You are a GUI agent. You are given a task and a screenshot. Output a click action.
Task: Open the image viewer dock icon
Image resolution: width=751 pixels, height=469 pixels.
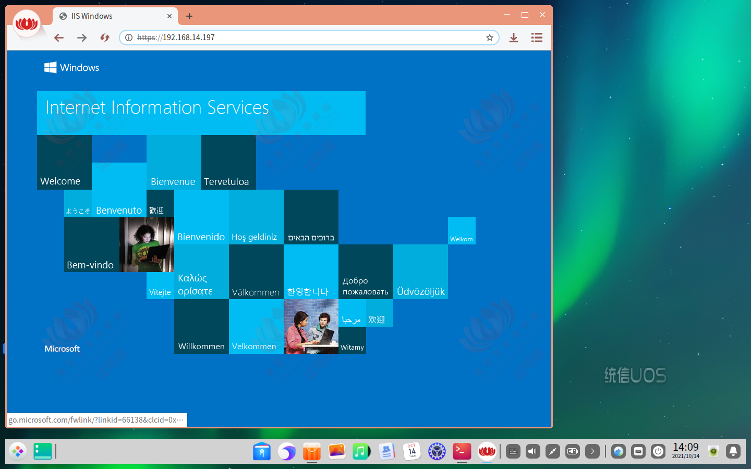[337, 451]
